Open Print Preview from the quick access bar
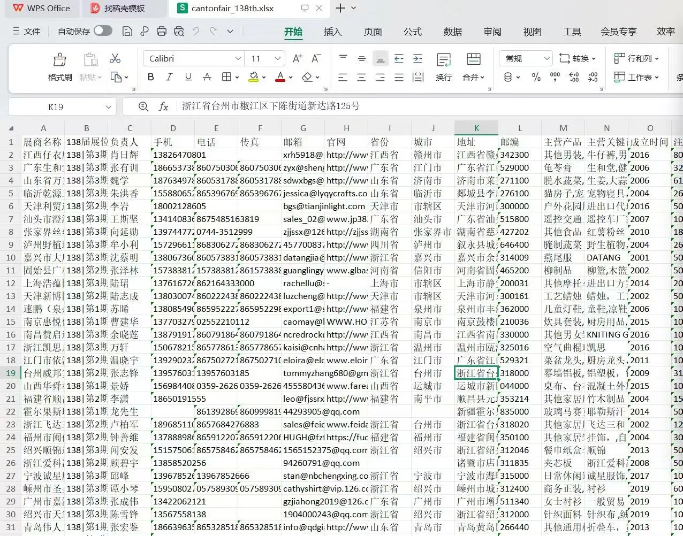Image resolution: width=683 pixels, height=536 pixels. click(179, 31)
